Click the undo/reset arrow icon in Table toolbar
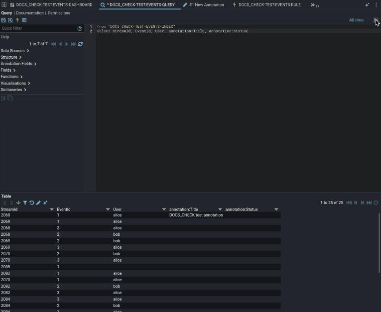The height and width of the screenshot is (312, 381). pos(31,203)
